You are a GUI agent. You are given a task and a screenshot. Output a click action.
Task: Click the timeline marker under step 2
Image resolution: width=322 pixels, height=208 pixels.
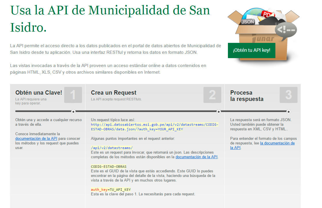pos(219,112)
